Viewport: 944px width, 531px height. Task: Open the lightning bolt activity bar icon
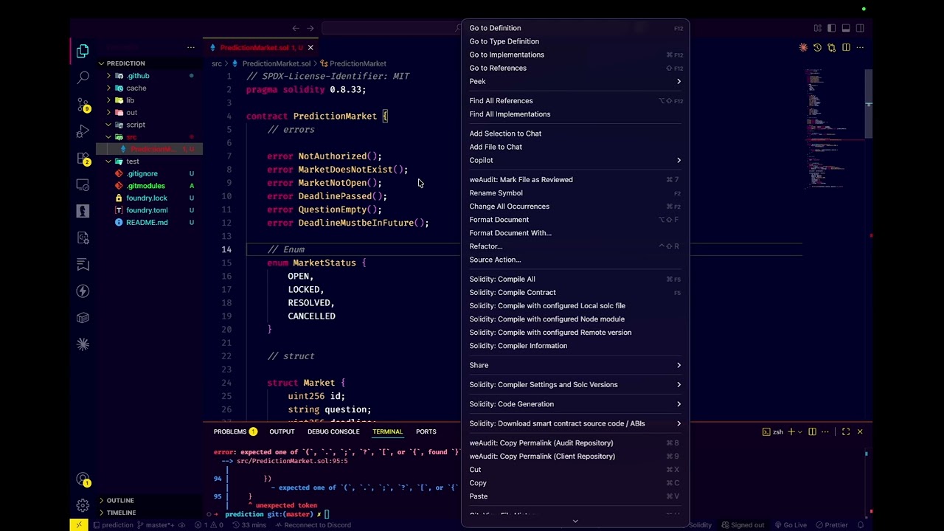(83, 291)
